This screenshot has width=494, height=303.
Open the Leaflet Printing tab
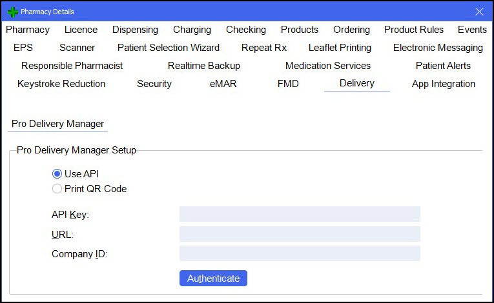click(340, 48)
